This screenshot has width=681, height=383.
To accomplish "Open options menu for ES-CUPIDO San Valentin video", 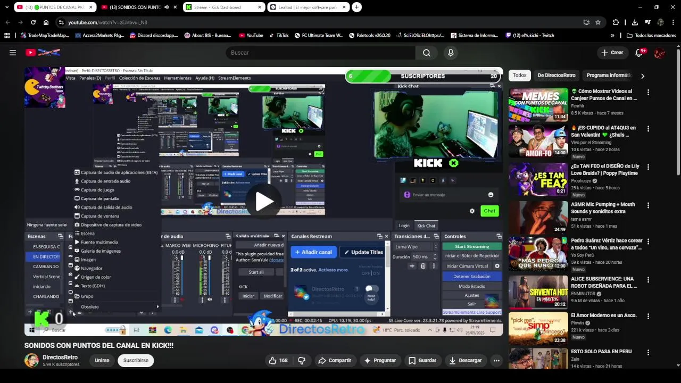I will click(648, 129).
